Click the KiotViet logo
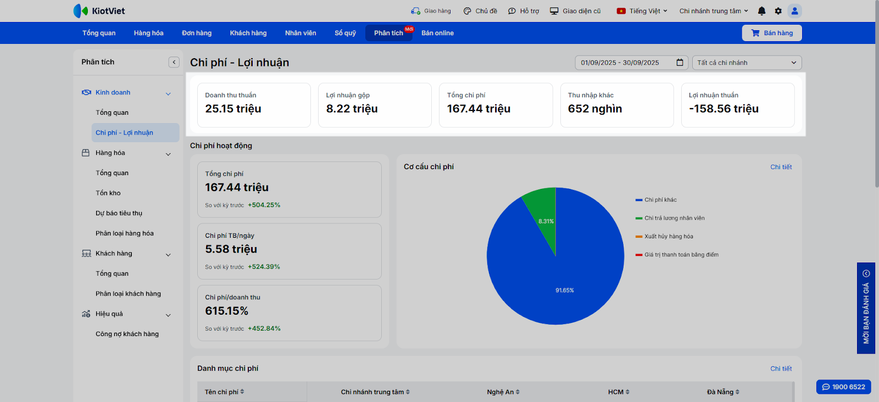 point(99,11)
